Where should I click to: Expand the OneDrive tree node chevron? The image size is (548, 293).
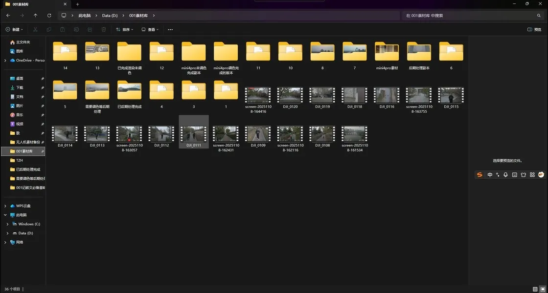tap(5, 61)
